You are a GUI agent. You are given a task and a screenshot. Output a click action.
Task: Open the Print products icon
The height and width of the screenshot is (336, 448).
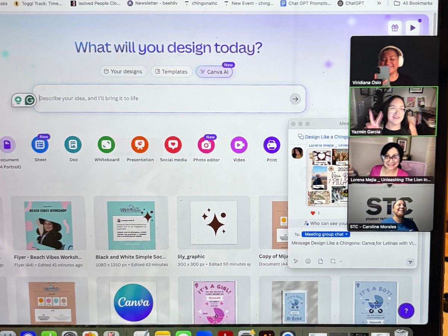pyautogui.click(x=272, y=145)
